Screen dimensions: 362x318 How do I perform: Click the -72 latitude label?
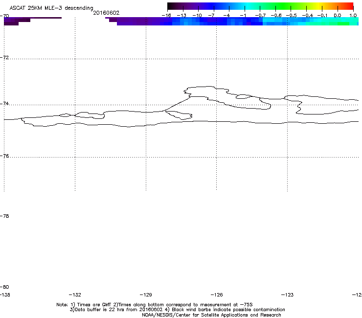[4, 58]
